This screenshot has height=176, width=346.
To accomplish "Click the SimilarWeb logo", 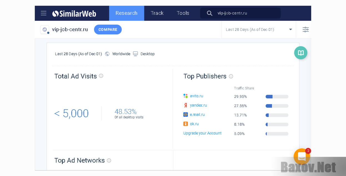I will click(x=74, y=13).
